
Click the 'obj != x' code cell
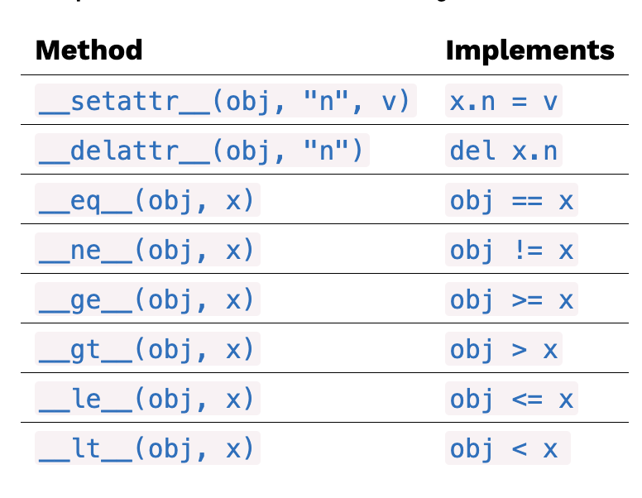click(511, 250)
